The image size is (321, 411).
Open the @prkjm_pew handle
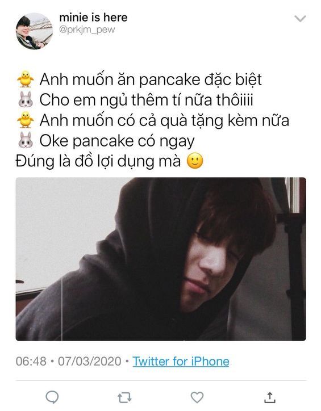click(87, 30)
